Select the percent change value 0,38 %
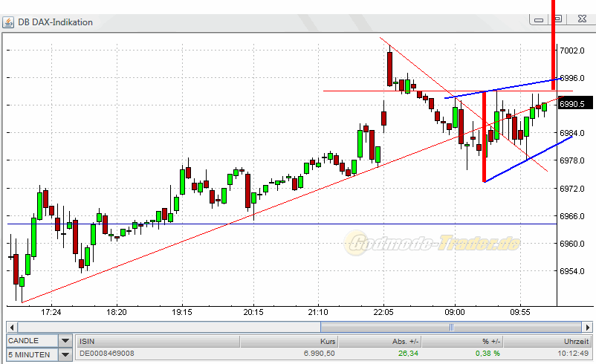Viewport: 596px width, 364px height. pyautogui.click(x=488, y=354)
